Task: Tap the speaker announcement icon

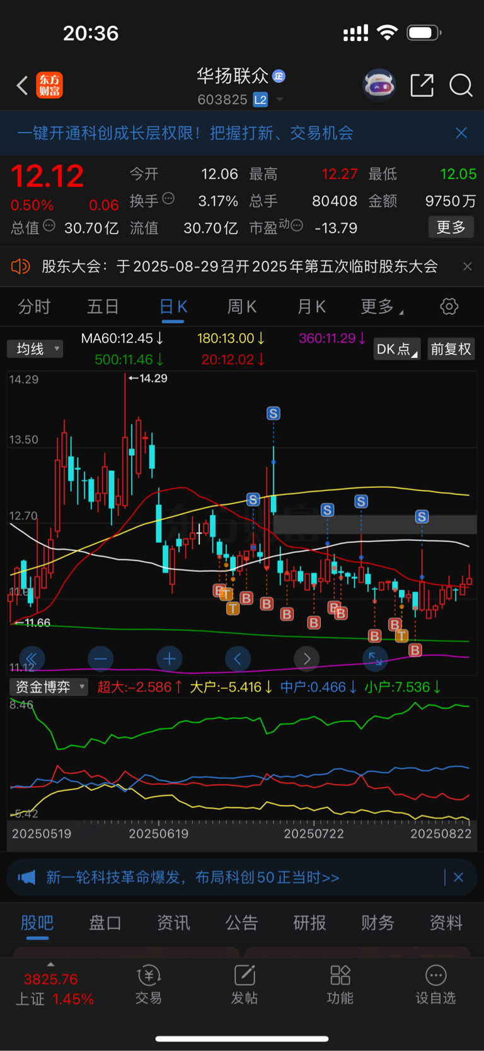Action: coord(20,266)
